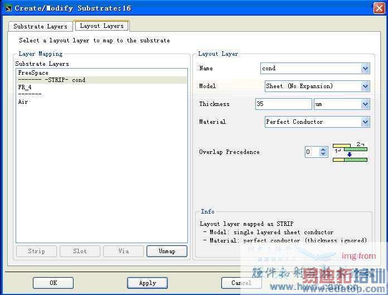Select the Layout Layers tab
Viewport: 388px width, 295px height.
tap(101, 26)
